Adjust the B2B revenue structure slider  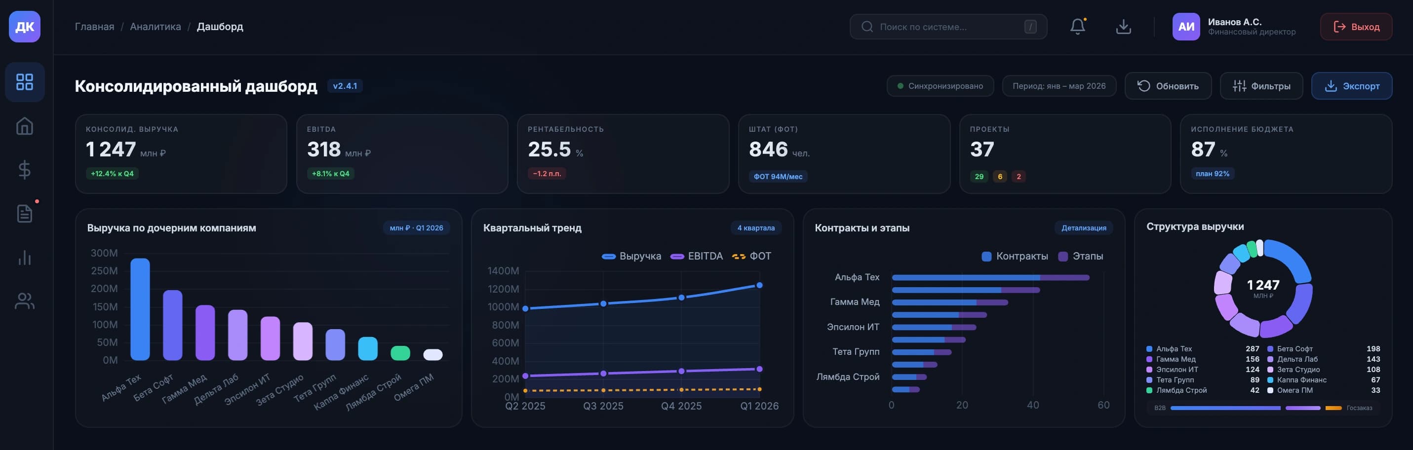1226,408
